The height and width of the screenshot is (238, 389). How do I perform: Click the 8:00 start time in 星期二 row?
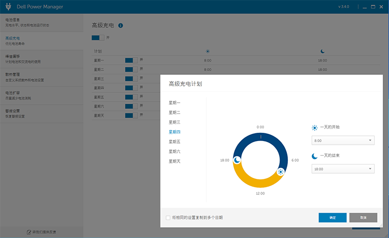[207, 69]
